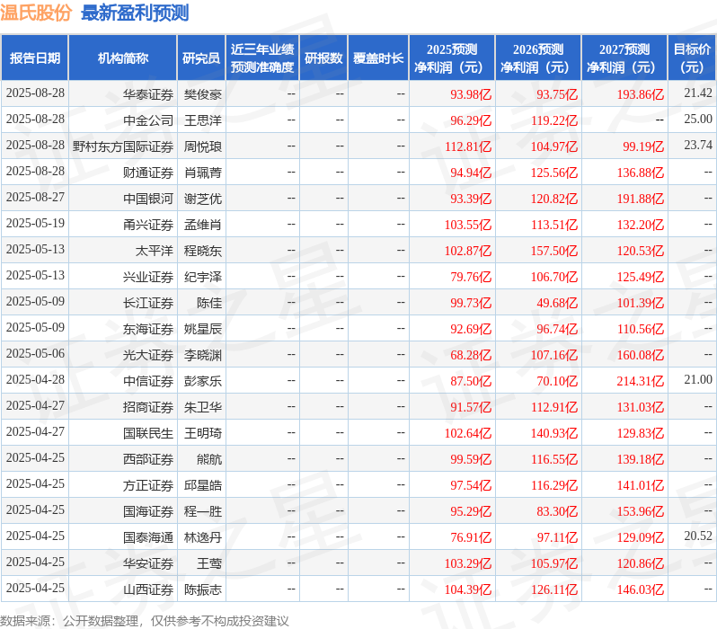Click 招商证券 institution name
This screenshot has height=629, width=717.
147,408
